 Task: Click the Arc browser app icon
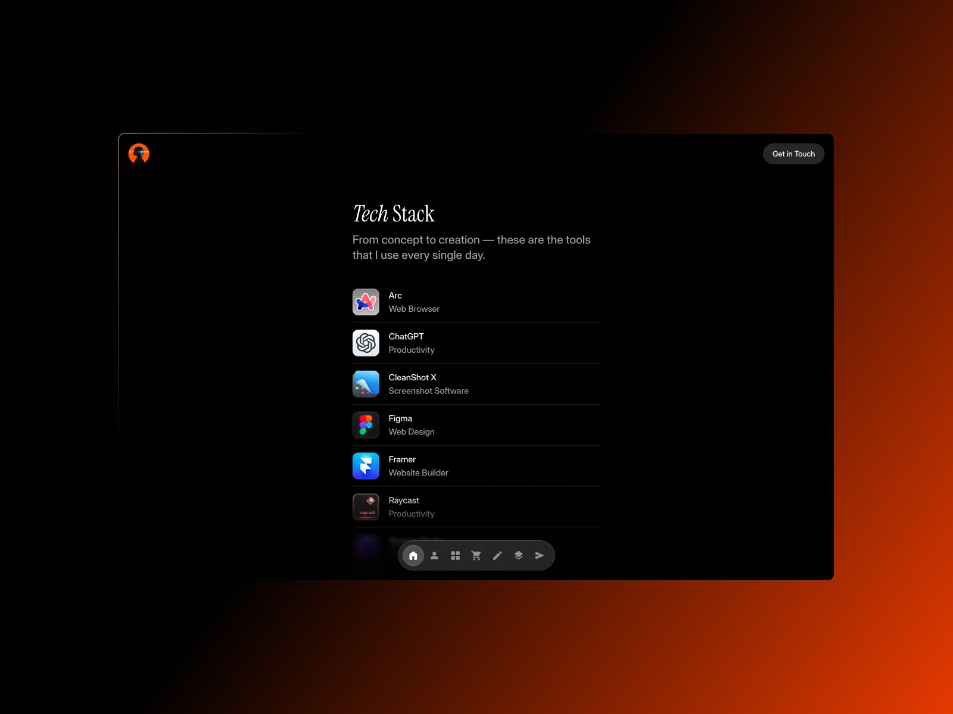[366, 302]
